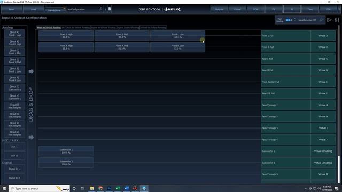The height and width of the screenshot is (192, 342).
Task: Open the Time tab
Action: click(x=310, y=9)
